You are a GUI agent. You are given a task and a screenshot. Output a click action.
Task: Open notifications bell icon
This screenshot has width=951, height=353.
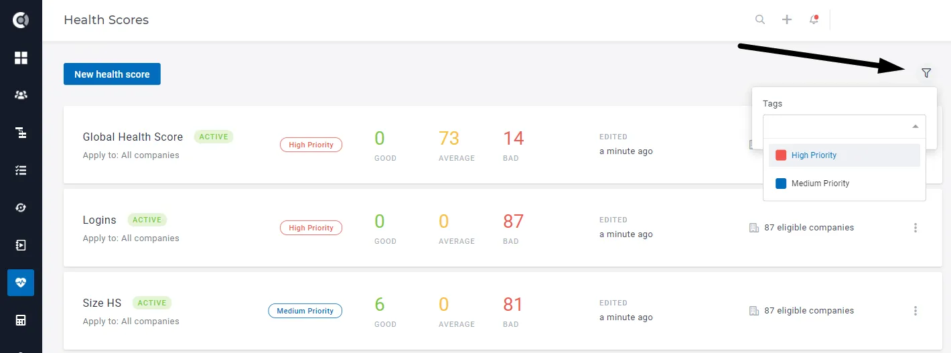click(814, 19)
